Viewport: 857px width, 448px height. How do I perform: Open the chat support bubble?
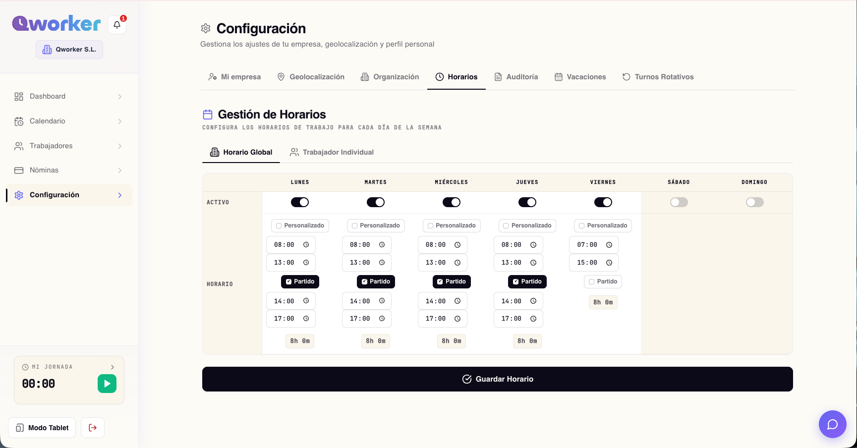(x=833, y=424)
